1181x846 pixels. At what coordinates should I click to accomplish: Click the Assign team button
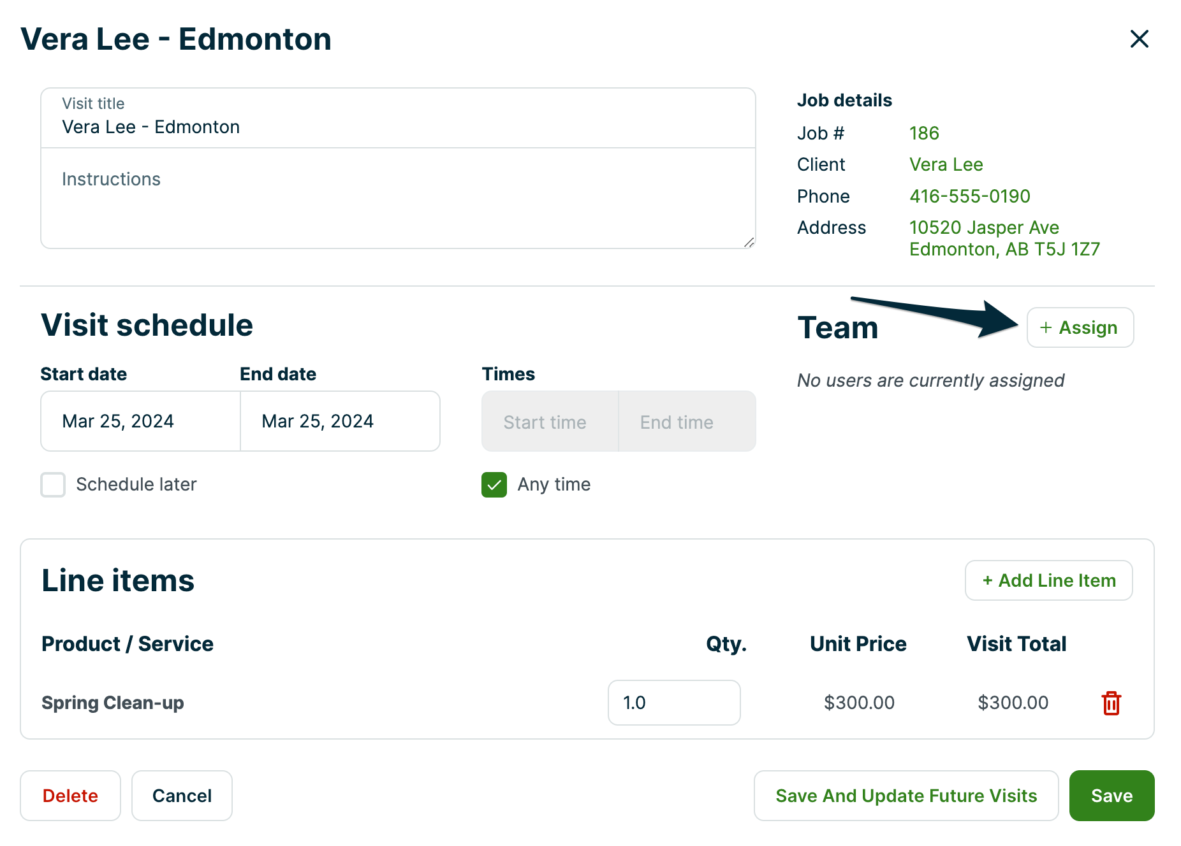coord(1080,327)
